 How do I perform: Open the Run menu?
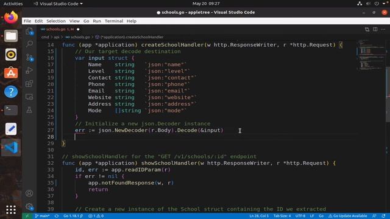click(97, 21)
